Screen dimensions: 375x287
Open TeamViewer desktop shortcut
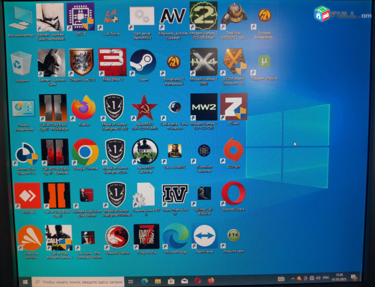204,236
